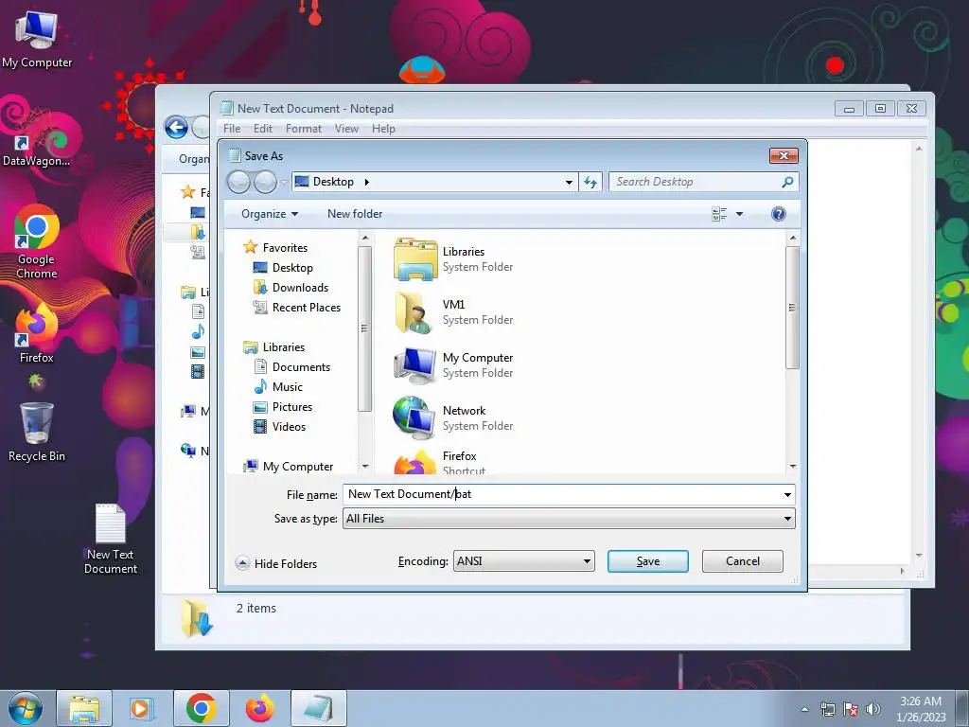This screenshot has height=727, width=969.
Task: Open the Notepad View menu
Action: click(x=346, y=129)
